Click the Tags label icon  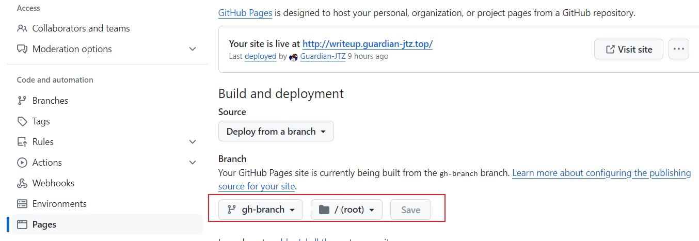(x=22, y=121)
